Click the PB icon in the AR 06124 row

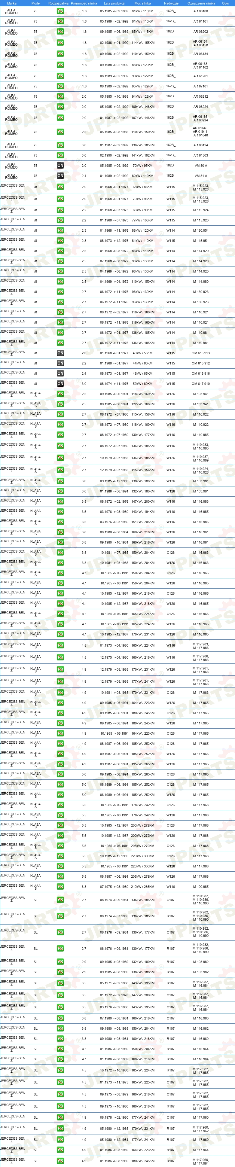tap(60, 145)
